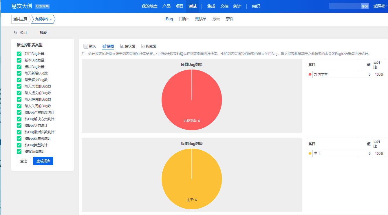Click the 报表 page heading
Screen dimensions: 388x215
coord(43,33)
